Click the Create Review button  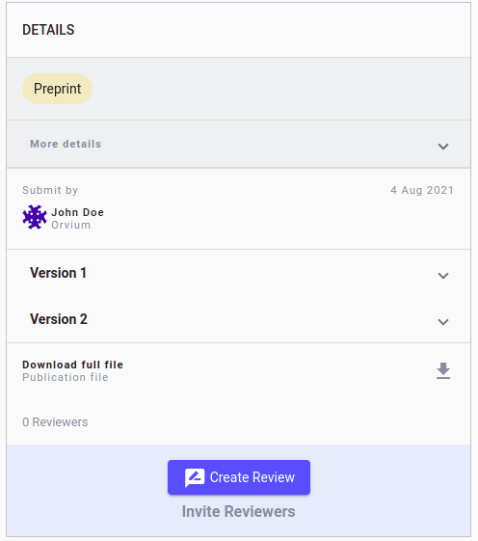(x=239, y=477)
